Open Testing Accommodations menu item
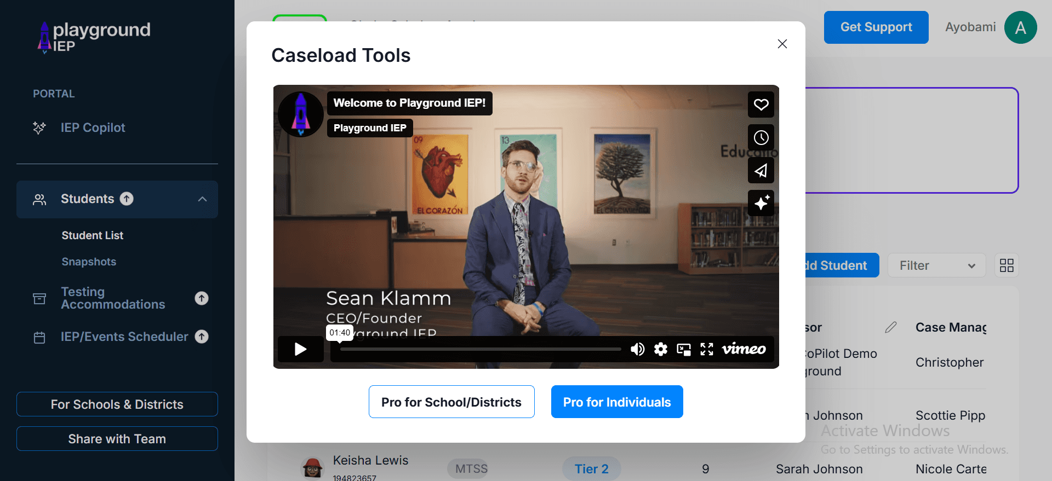 113,298
